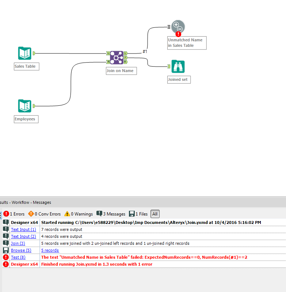Open the 5 records link
Image resolution: width=286 pixels, height=292 pixels.
[50, 250]
